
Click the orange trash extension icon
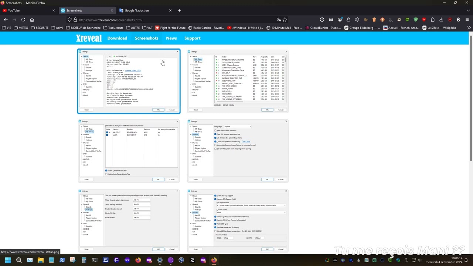pyautogui.click(x=374, y=20)
